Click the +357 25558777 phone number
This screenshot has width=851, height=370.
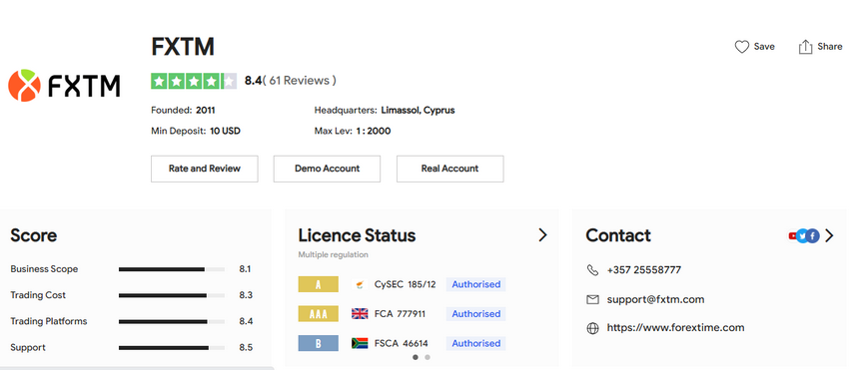(643, 270)
